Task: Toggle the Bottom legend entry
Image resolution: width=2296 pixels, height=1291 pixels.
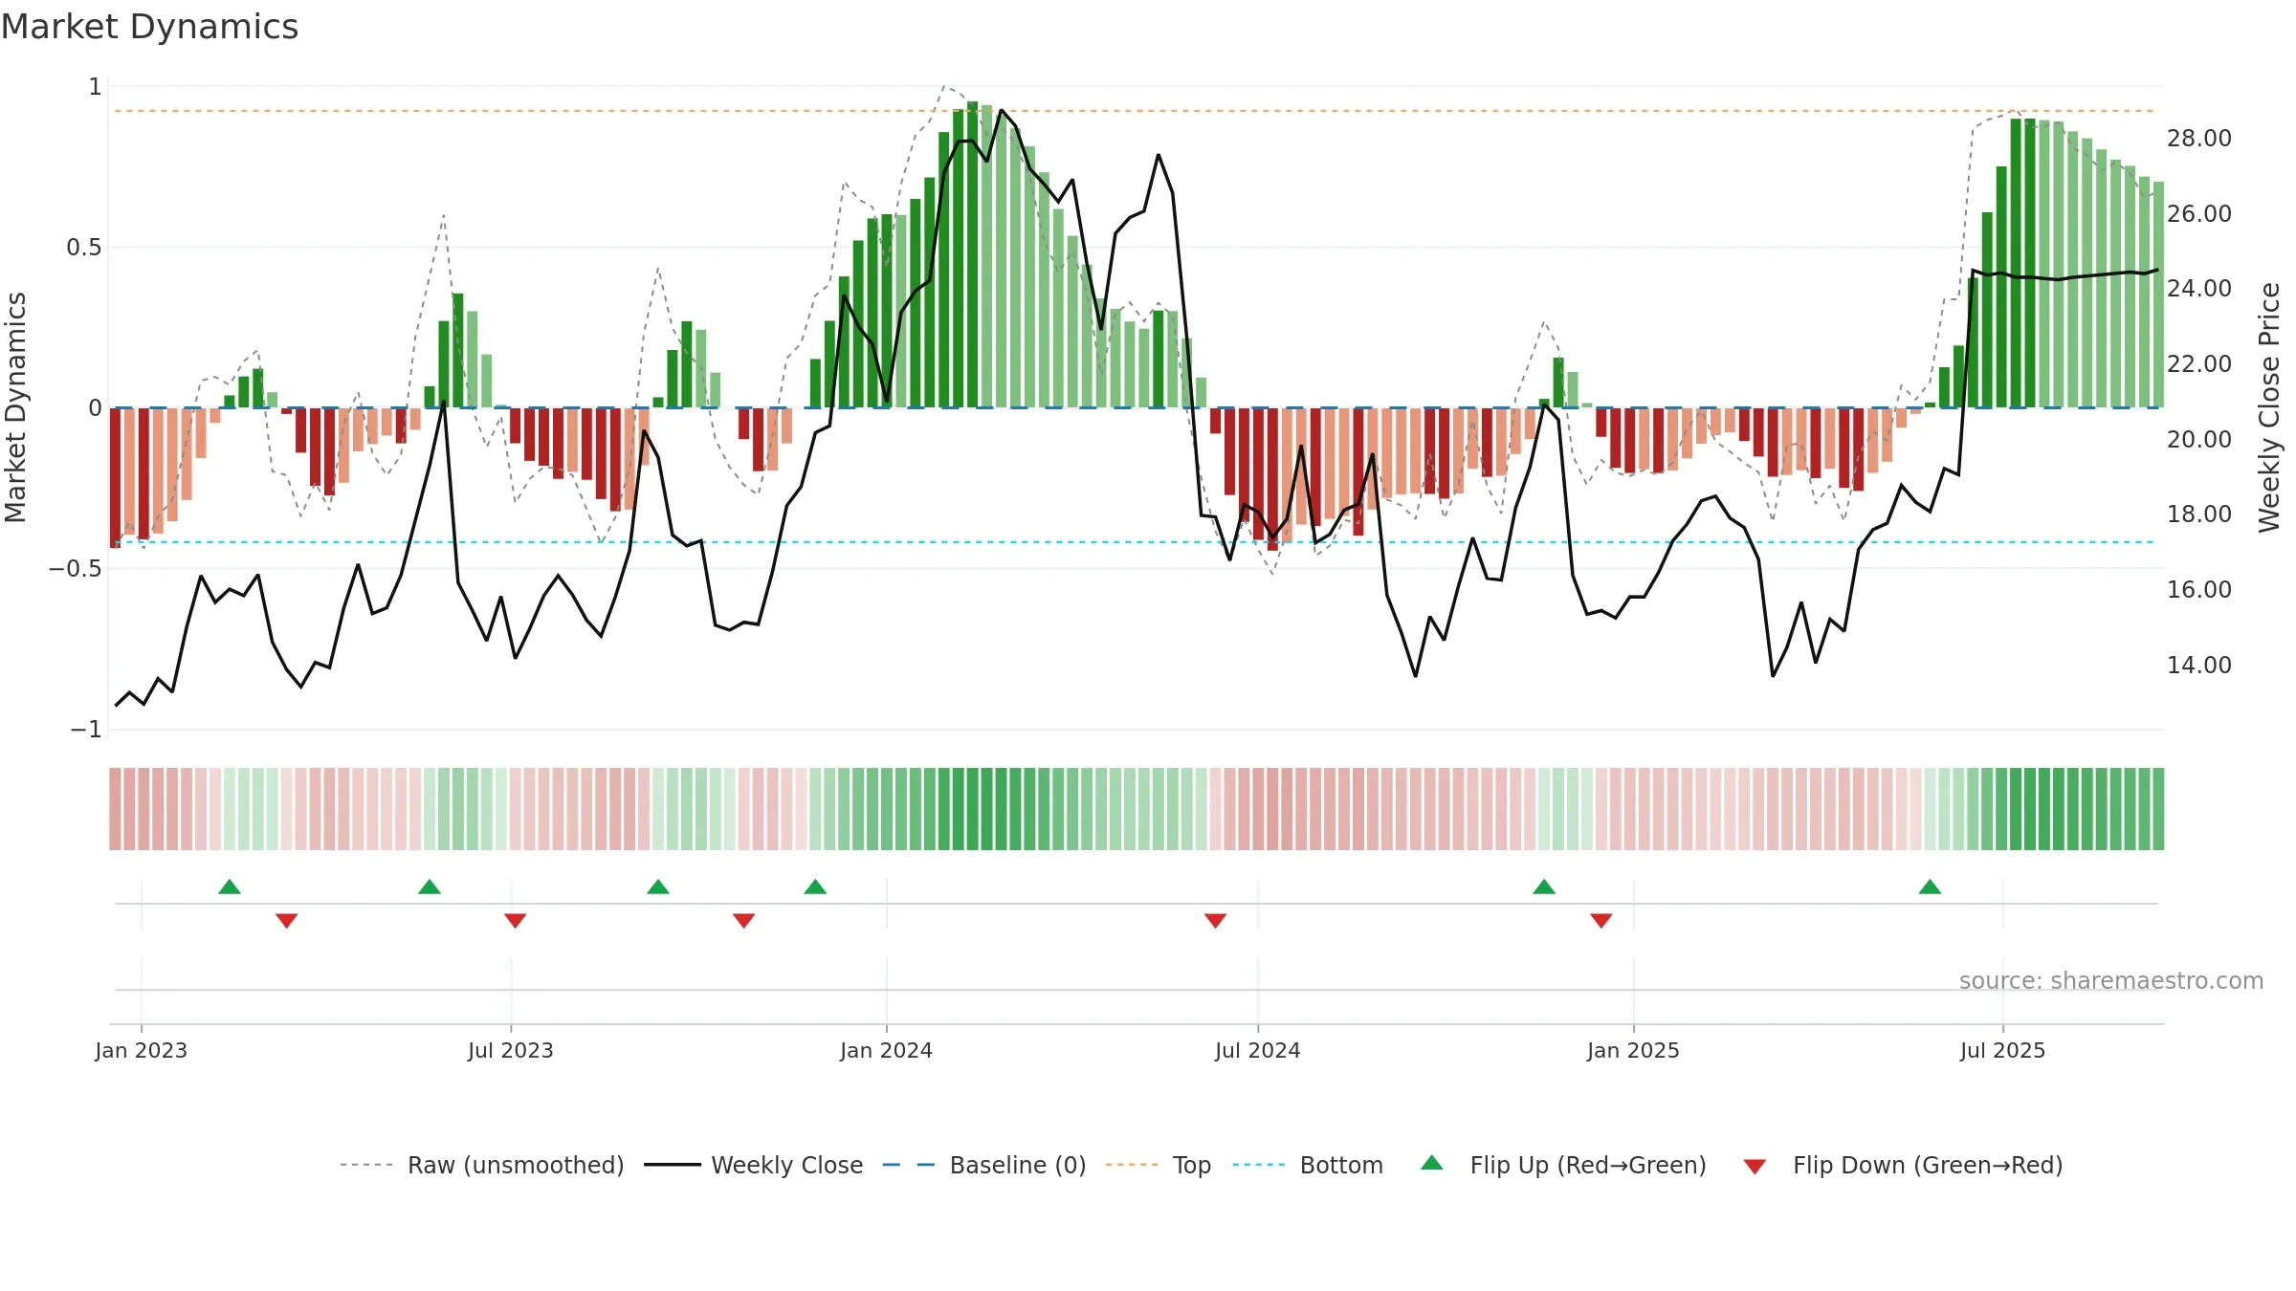Action: [x=1308, y=1165]
